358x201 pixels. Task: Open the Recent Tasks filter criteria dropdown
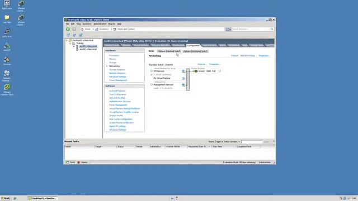(239, 142)
